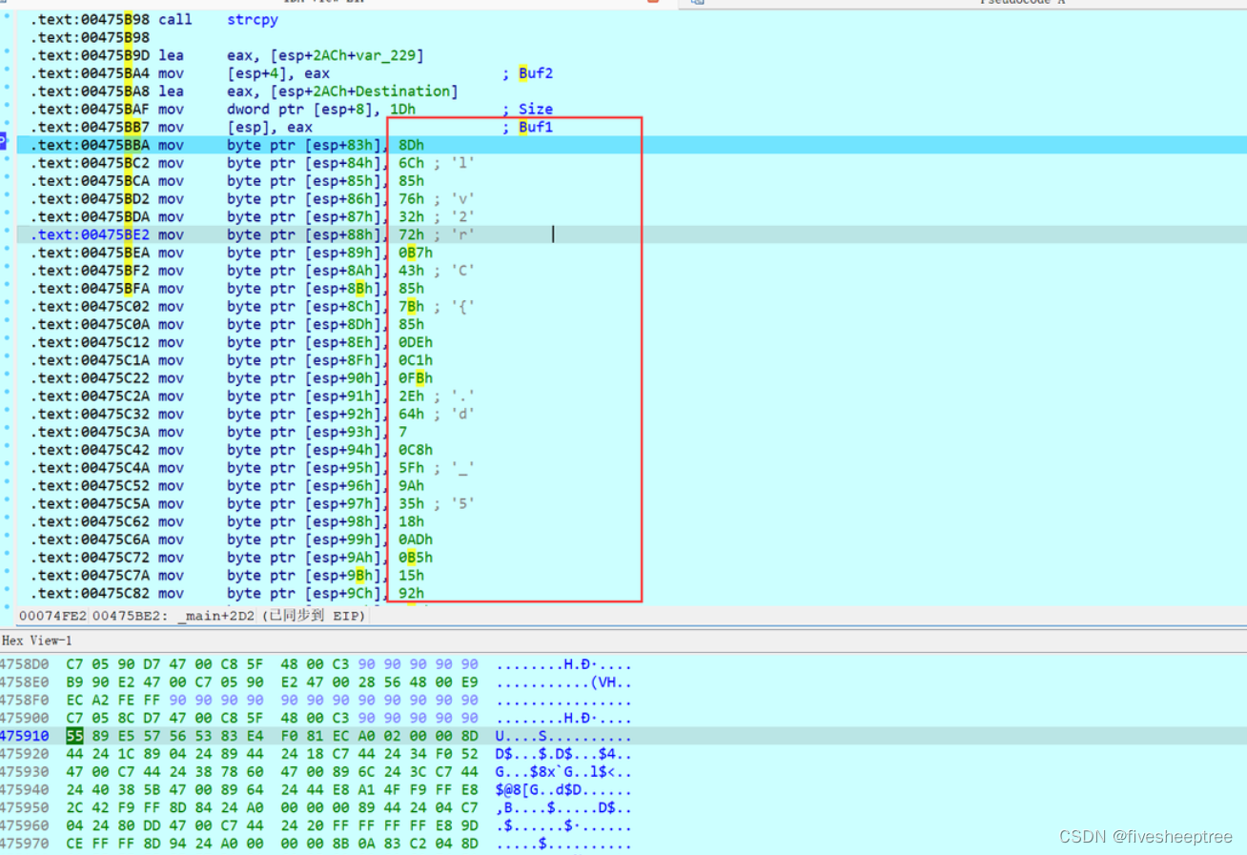Image resolution: width=1247 pixels, height=855 pixels.
Task: Click the pane icon next to Pseudocode-A tab
Action: tap(695, 4)
